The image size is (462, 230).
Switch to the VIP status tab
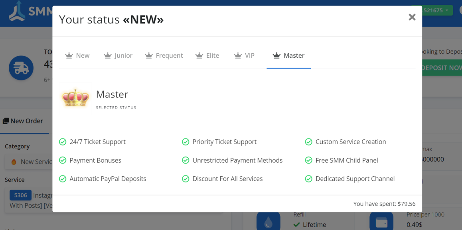[244, 56]
